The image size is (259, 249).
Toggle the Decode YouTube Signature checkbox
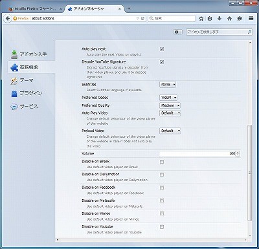pos(162,62)
